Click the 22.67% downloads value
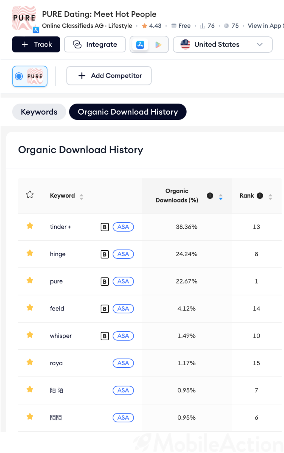The image size is (284, 453). pyautogui.click(x=187, y=281)
